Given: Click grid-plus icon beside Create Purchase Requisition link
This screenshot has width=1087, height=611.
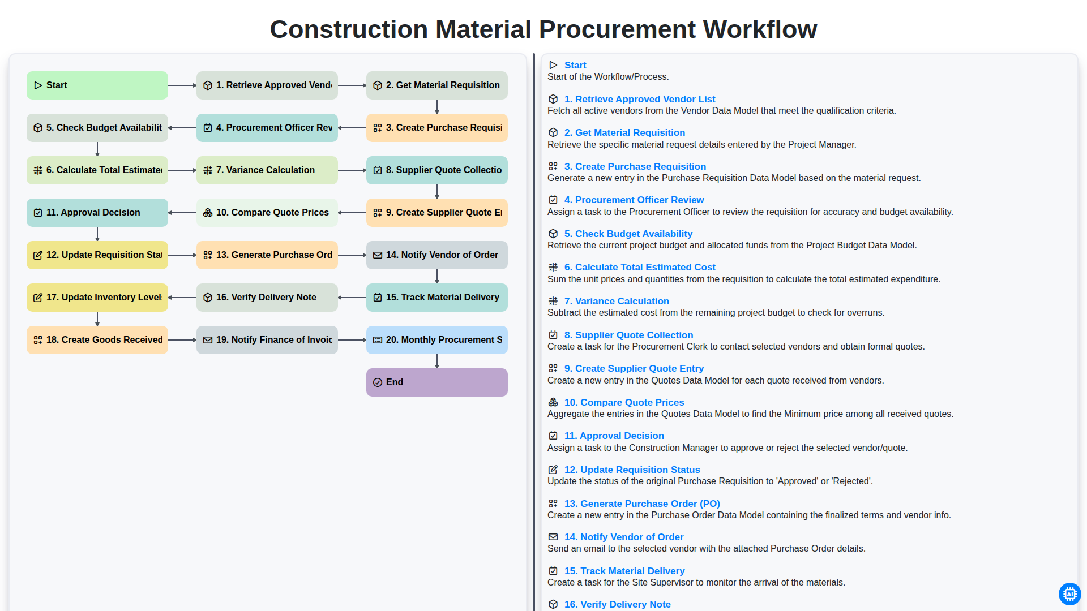Looking at the screenshot, I should pyautogui.click(x=553, y=166).
